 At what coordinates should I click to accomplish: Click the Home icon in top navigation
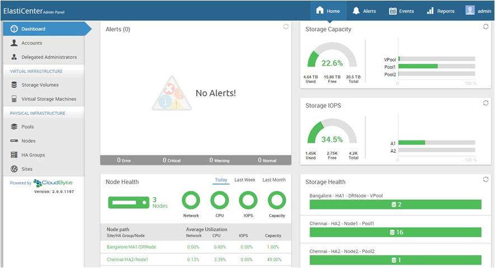[x=320, y=11]
